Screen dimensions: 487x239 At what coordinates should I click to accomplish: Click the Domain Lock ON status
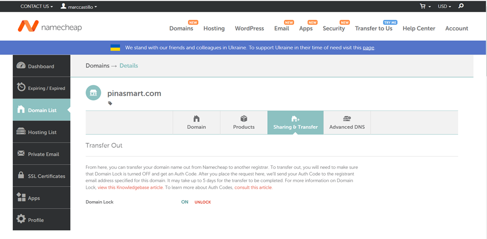tap(185, 202)
